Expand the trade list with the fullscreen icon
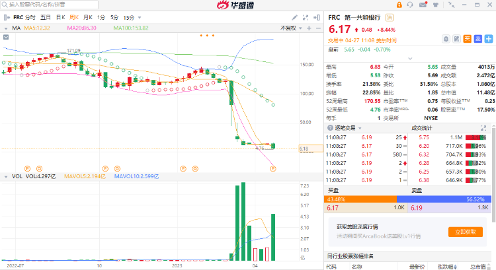Screen dimensions: 496x270 (x=483, y=128)
